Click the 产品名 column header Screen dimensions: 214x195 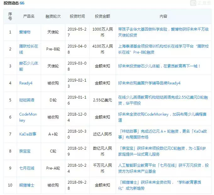[x=29, y=16]
